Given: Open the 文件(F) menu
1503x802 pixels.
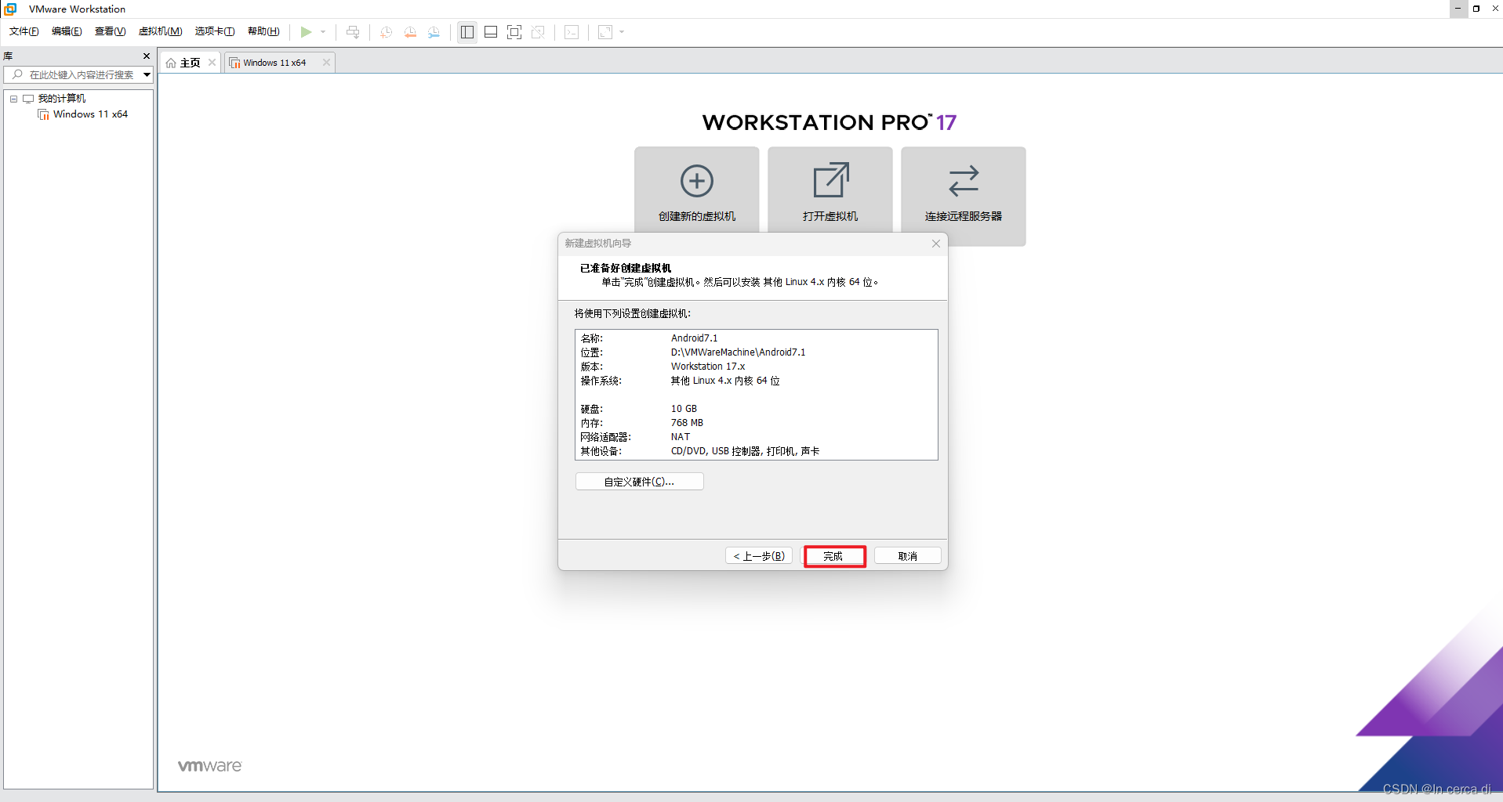Looking at the screenshot, I should (24, 31).
